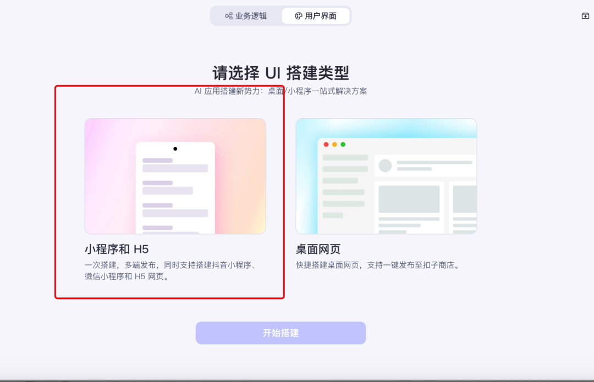
Task: Click the archive download icon top-right
Action: pos(585,16)
